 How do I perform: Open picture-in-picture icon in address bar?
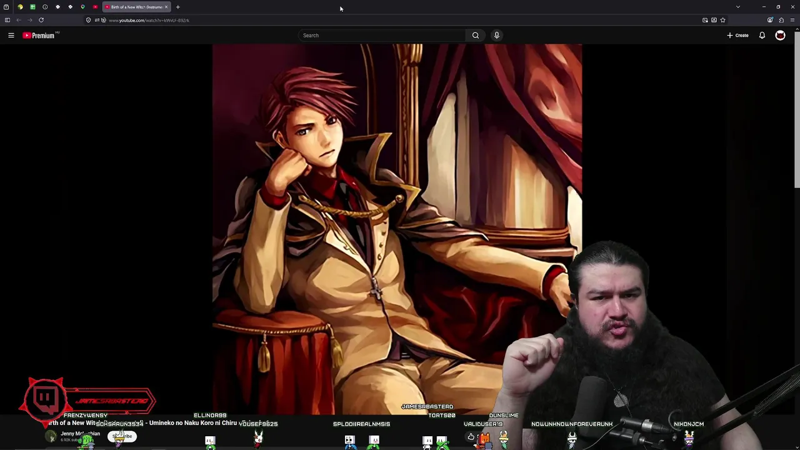click(x=705, y=20)
